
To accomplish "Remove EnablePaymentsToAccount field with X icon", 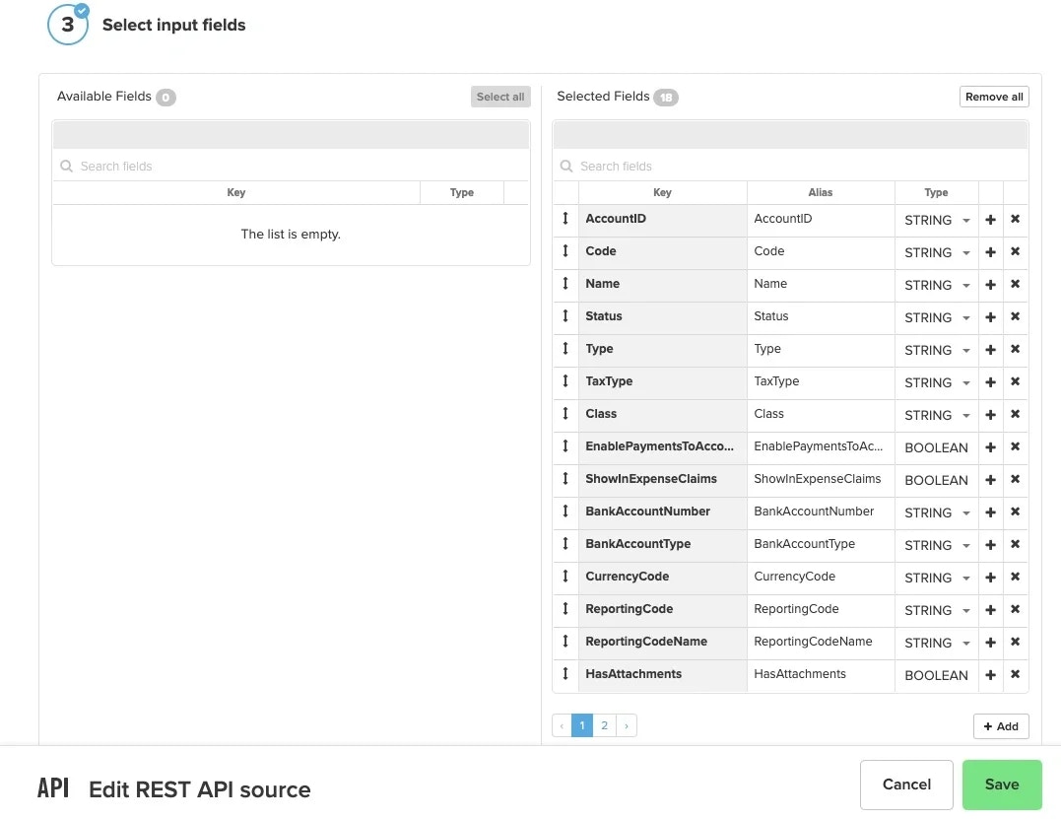I will pyautogui.click(x=1015, y=446).
